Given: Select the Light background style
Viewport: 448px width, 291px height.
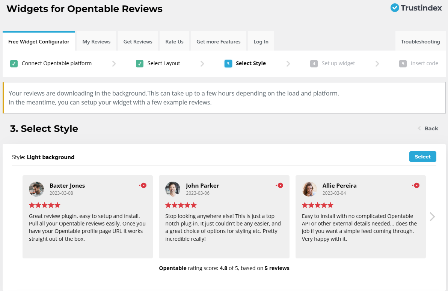Looking at the screenshot, I should pyautogui.click(x=422, y=157).
